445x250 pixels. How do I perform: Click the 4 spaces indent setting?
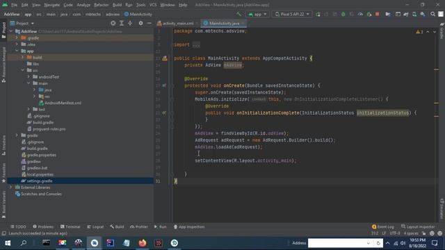click(411, 233)
